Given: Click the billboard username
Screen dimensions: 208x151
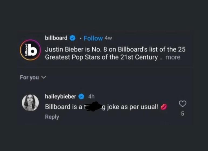Looking at the screenshot, I should [56, 38].
